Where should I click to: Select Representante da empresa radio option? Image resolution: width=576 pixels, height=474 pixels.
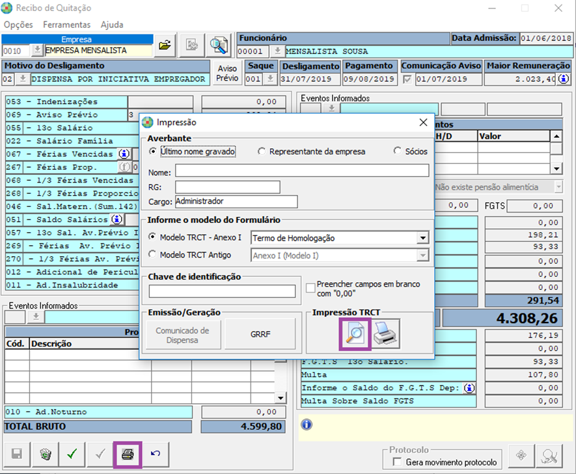pyautogui.click(x=262, y=151)
